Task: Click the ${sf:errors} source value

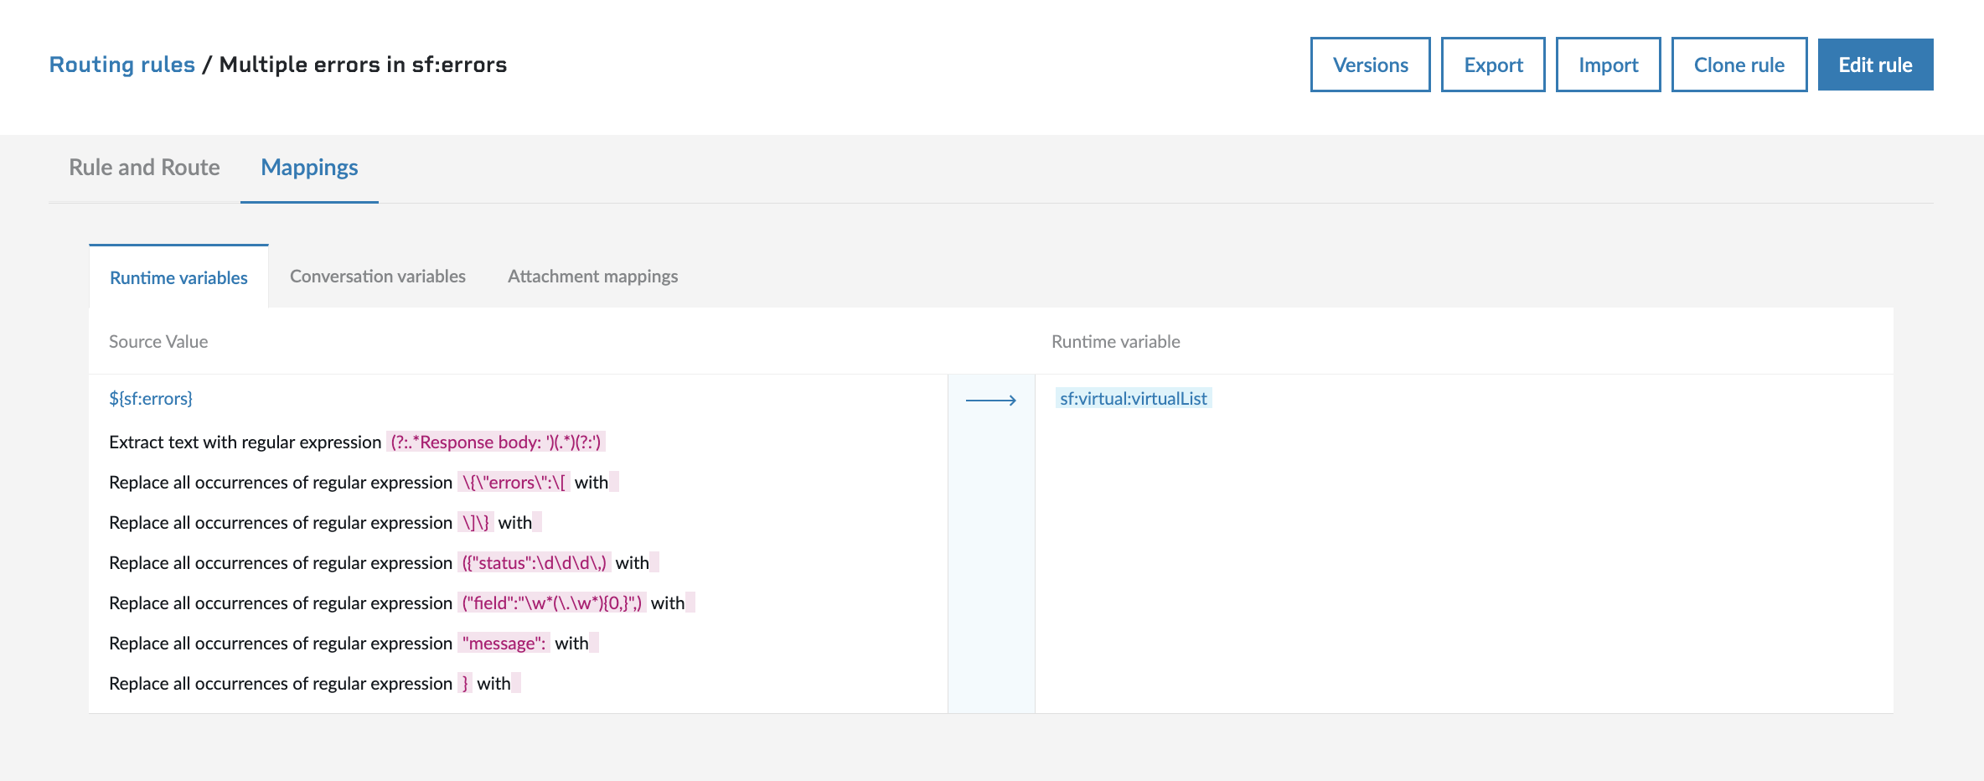Action: pos(151,399)
